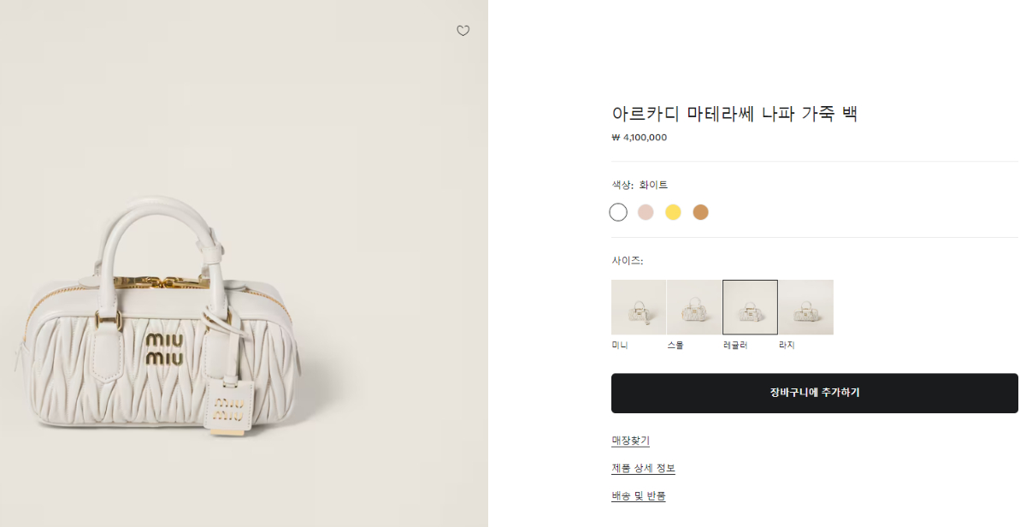
Task: Open the 매장찾기 store finder link
Action: (x=630, y=441)
